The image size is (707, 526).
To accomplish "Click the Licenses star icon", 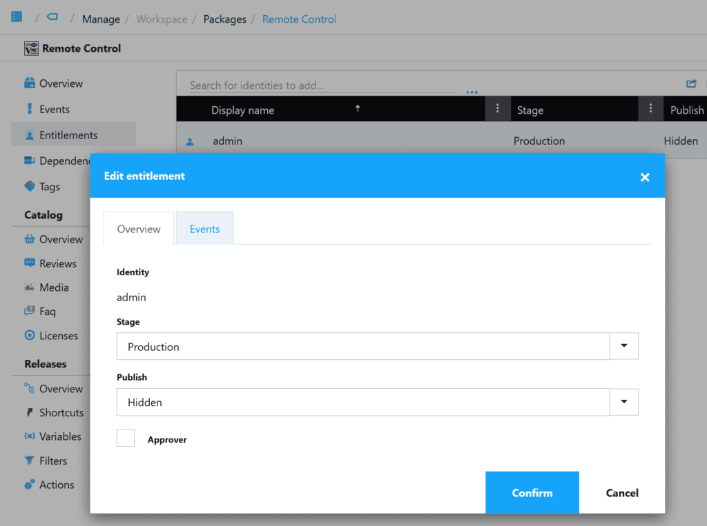I will (30, 336).
